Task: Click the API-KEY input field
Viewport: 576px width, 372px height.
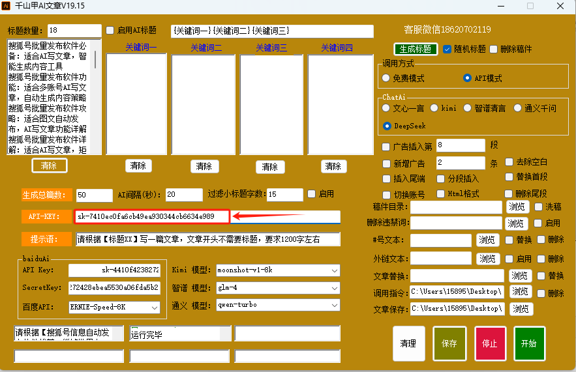Action: click(x=152, y=216)
